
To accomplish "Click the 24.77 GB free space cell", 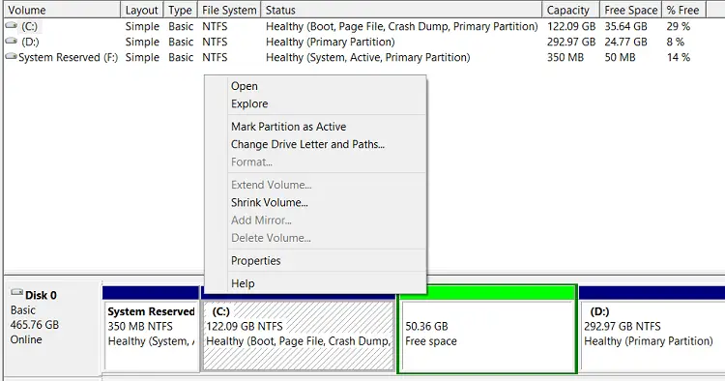I will coord(625,42).
